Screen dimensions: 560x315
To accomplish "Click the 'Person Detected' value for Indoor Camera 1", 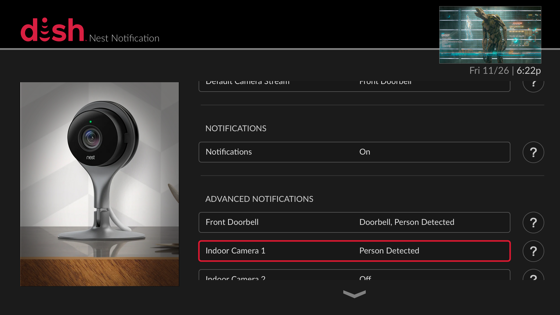I will click(389, 251).
